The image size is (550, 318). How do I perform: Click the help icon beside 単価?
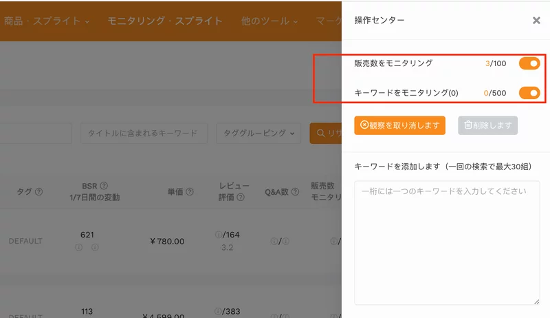pyautogui.click(x=190, y=191)
